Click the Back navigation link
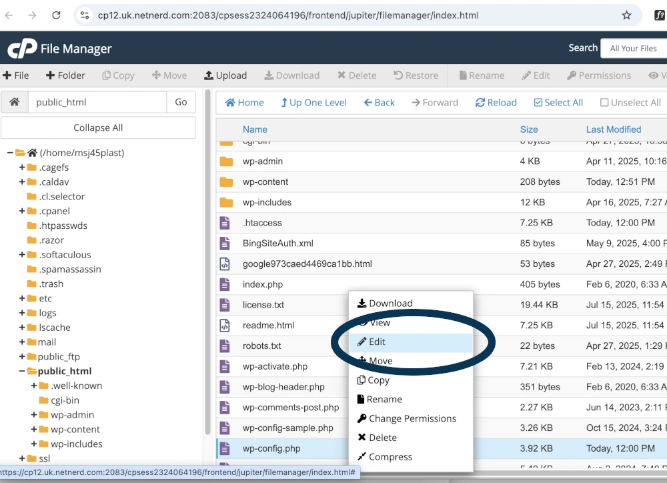667x483 pixels. (x=380, y=103)
